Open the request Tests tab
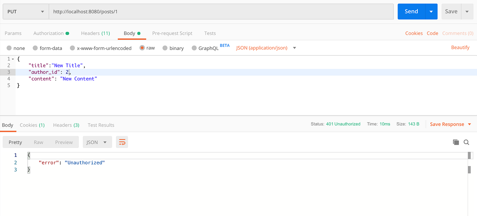 click(210, 33)
